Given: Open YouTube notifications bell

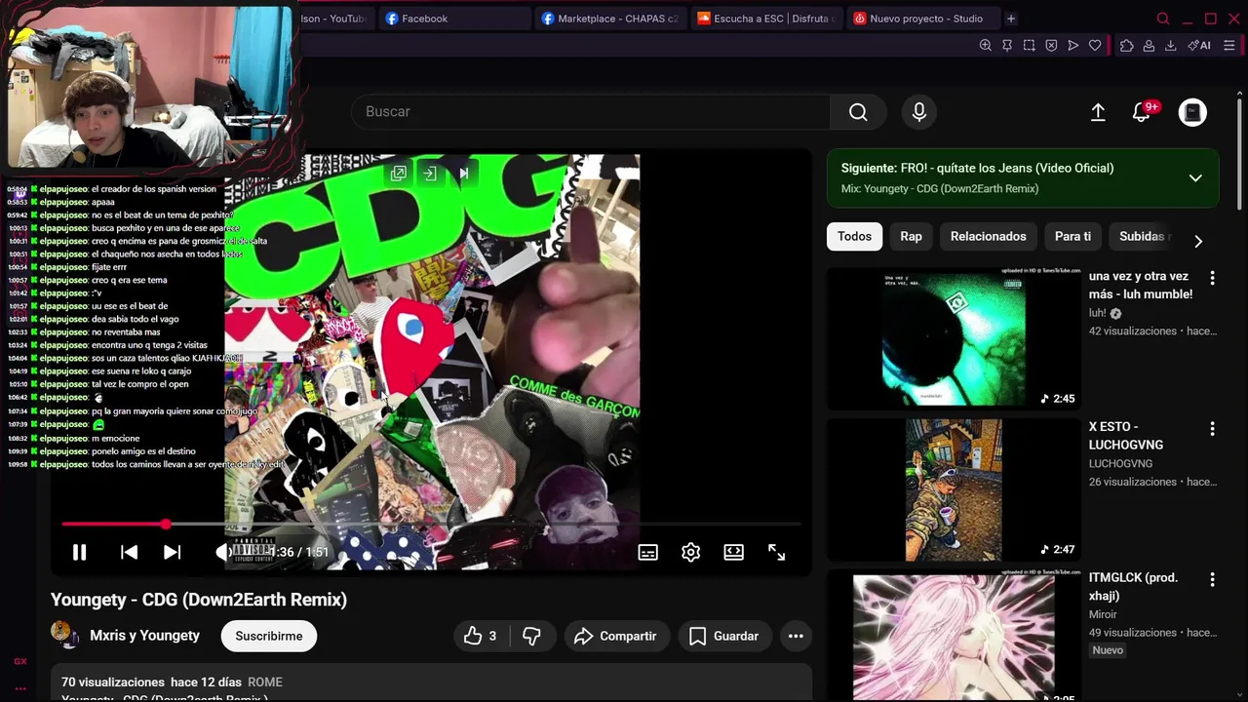Looking at the screenshot, I should 1142,112.
